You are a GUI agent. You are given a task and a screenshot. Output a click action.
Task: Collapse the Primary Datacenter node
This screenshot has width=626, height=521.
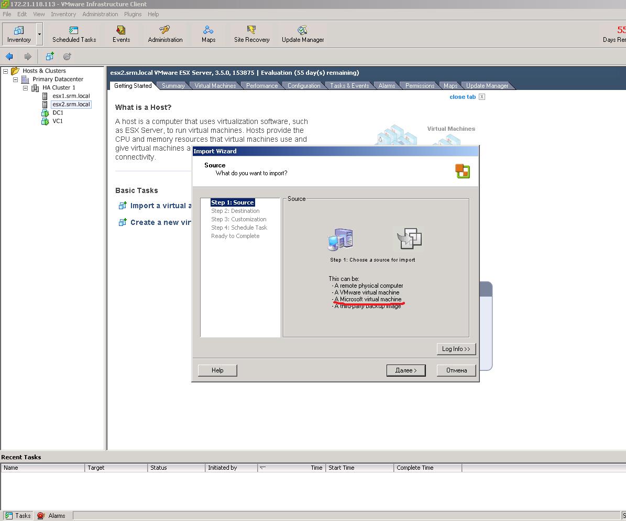pos(16,80)
